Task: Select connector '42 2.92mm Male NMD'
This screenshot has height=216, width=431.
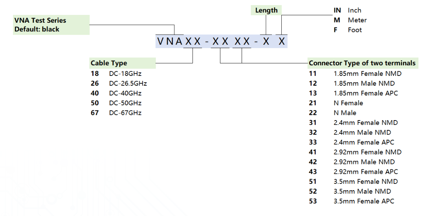Action: coord(352,162)
